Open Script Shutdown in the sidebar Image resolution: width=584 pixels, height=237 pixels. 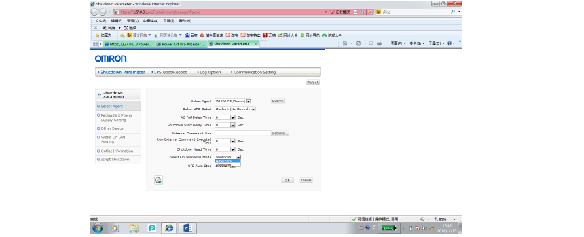(115, 160)
